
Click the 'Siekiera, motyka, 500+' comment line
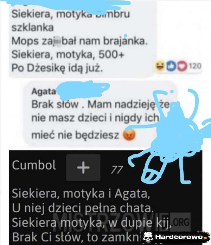tap(68, 54)
